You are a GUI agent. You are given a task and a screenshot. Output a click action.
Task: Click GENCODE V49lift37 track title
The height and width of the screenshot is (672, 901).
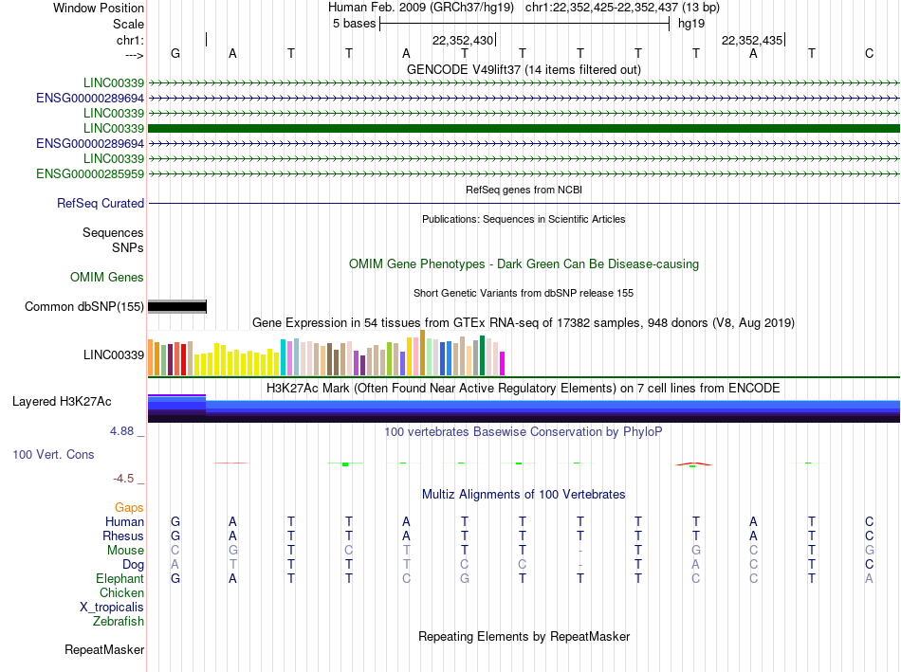point(524,69)
